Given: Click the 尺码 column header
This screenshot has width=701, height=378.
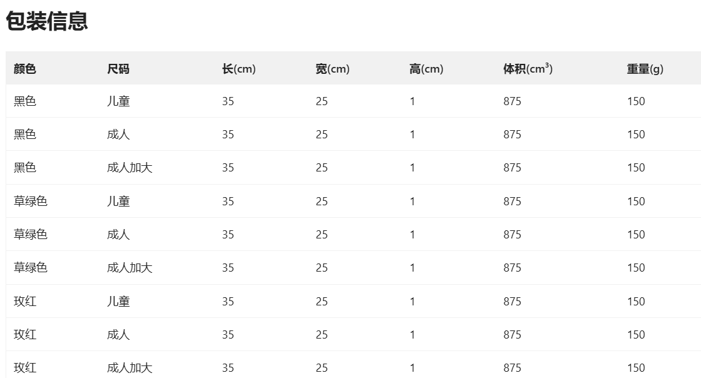Looking at the screenshot, I should pyautogui.click(x=118, y=69).
